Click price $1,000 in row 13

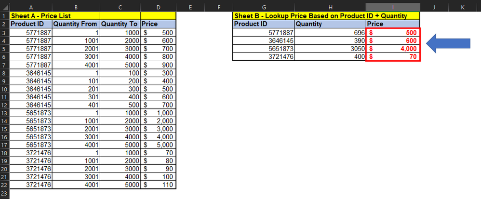[158, 113]
